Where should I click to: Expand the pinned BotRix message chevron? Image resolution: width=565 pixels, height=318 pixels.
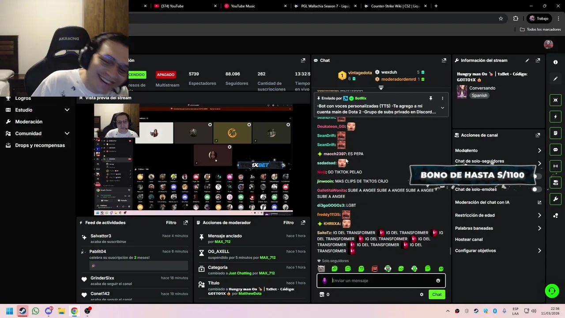pos(442,108)
